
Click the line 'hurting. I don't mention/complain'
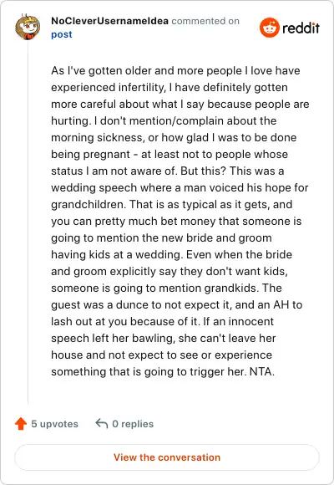point(164,120)
